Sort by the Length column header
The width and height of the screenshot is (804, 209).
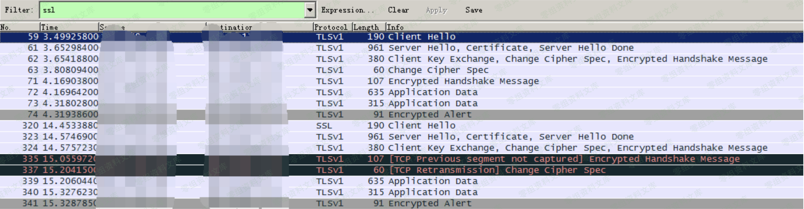click(x=368, y=27)
